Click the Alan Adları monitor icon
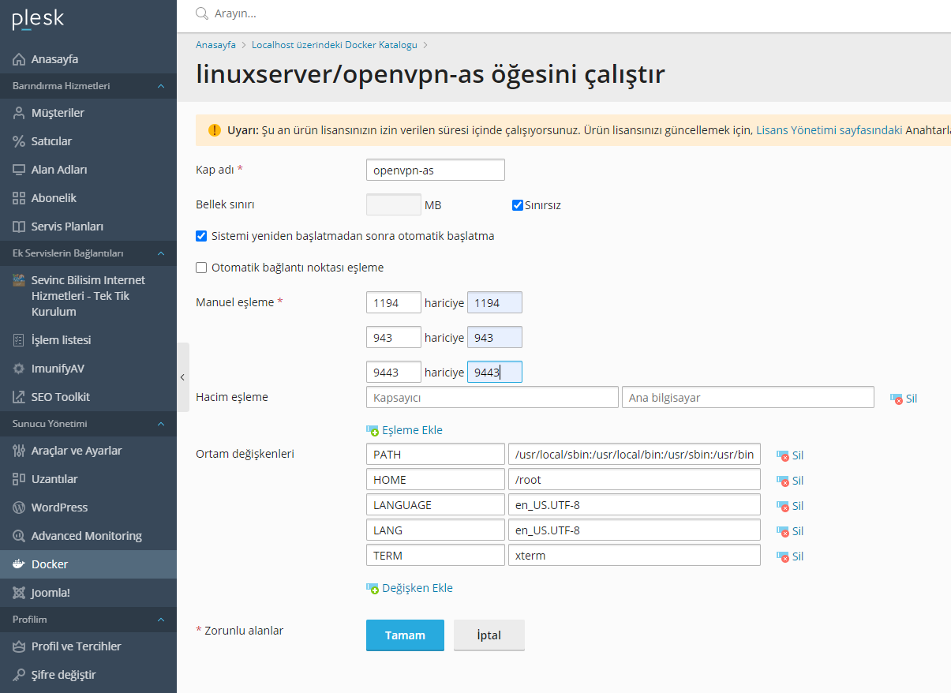This screenshot has height=693, width=951. pos(19,170)
